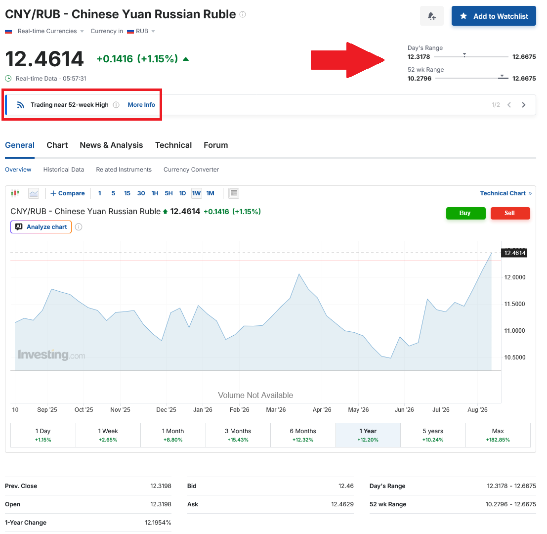The height and width of the screenshot is (534, 547).
Task: Open Related Instruments sub-tab
Action: 124,169
